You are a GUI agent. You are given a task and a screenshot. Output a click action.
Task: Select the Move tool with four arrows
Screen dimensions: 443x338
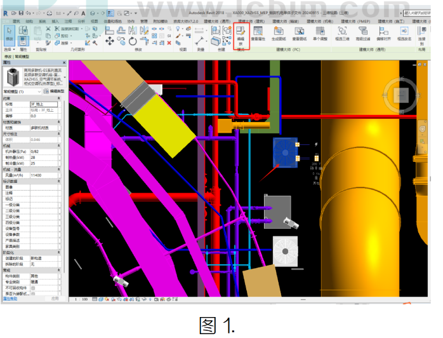110,41
